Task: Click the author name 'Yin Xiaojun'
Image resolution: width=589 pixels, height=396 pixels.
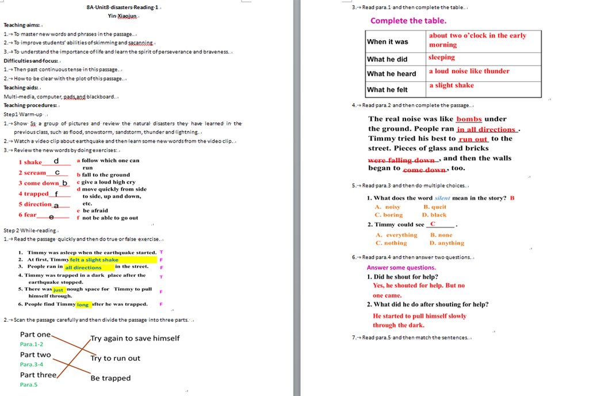Action: pyautogui.click(x=123, y=16)
